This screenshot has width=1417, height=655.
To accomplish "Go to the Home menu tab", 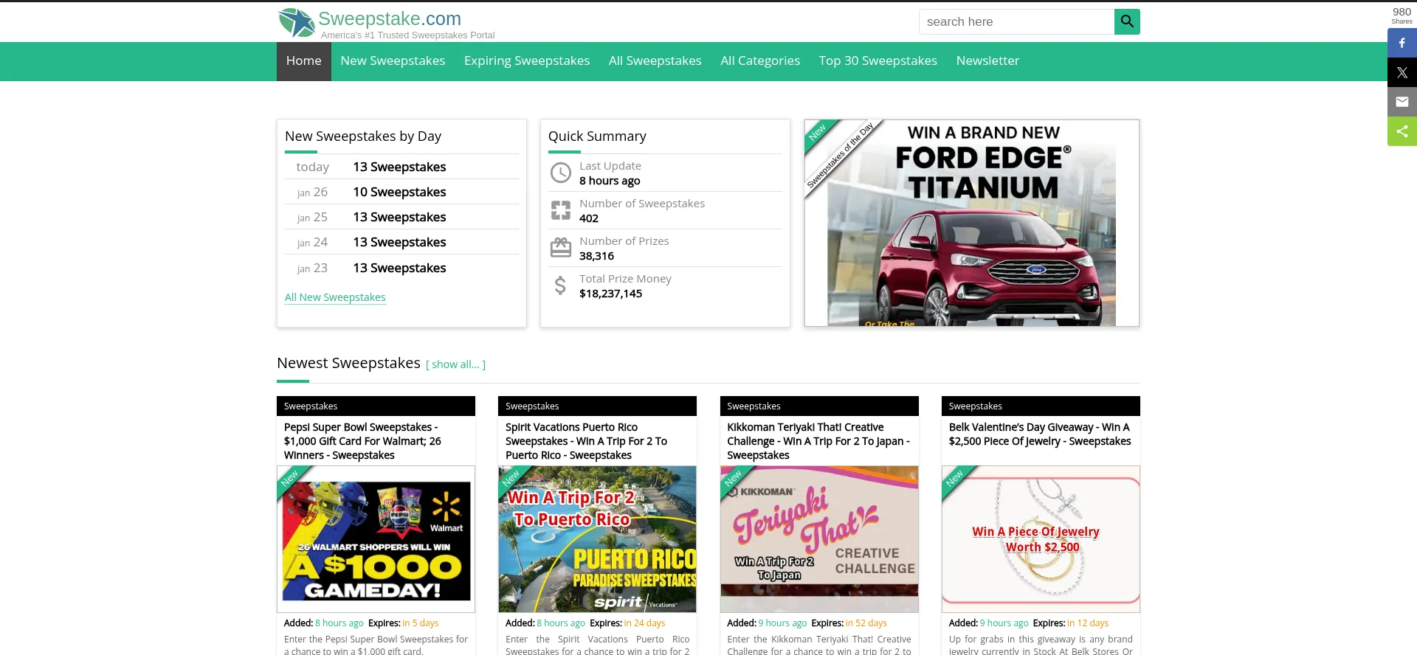I will [x=304, y=61].
